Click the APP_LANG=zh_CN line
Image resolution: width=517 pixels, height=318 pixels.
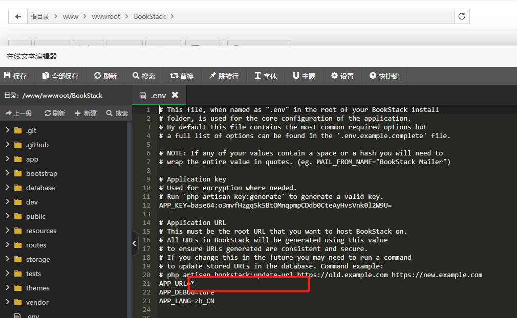click(x=187, y=301)
